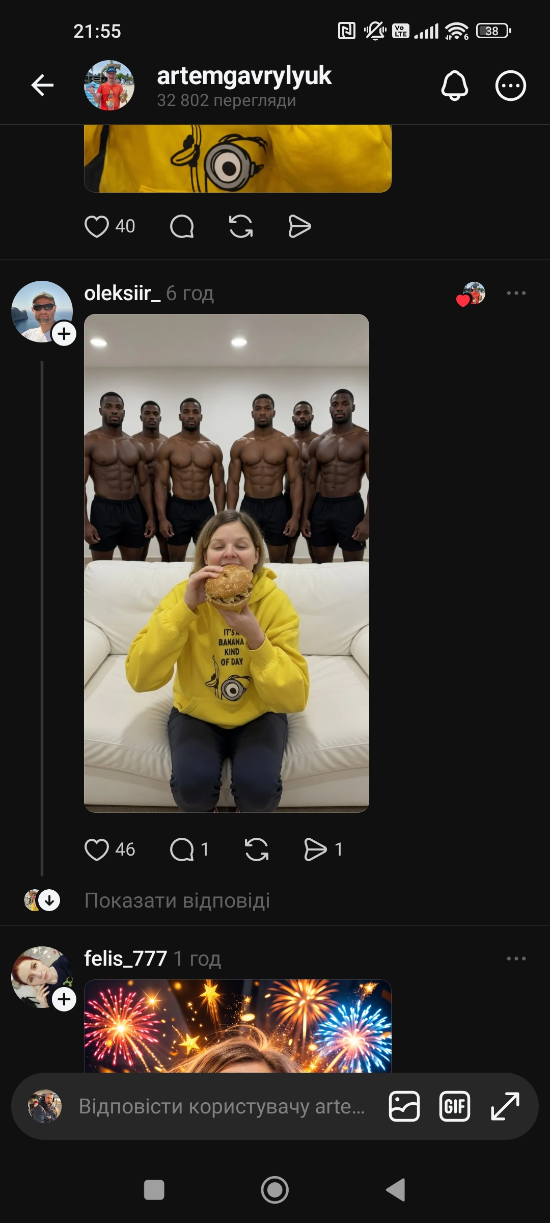Follow oleksiir_ using plus badge
550x1223 pixels.
[x=64, y=334]
